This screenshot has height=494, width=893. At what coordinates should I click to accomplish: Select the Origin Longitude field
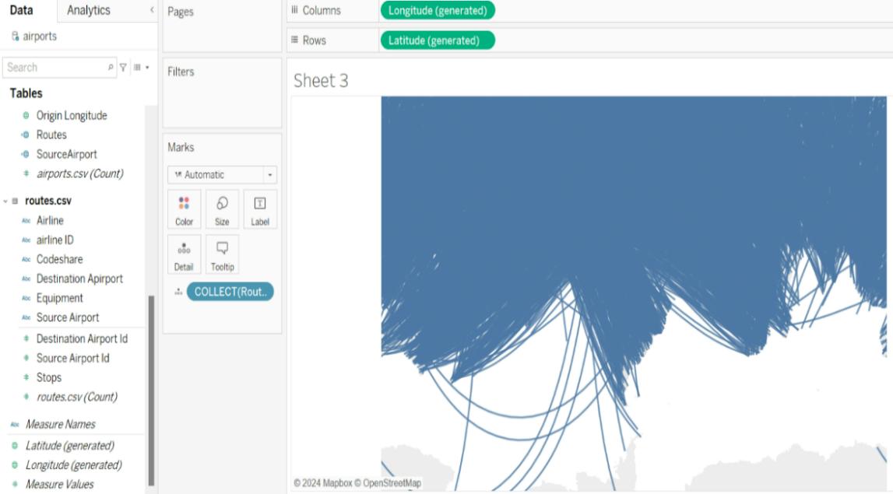point(72,116)
